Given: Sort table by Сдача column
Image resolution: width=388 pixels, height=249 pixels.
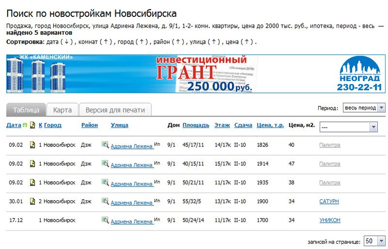Looking at the screenshot, I should (243, 125).
